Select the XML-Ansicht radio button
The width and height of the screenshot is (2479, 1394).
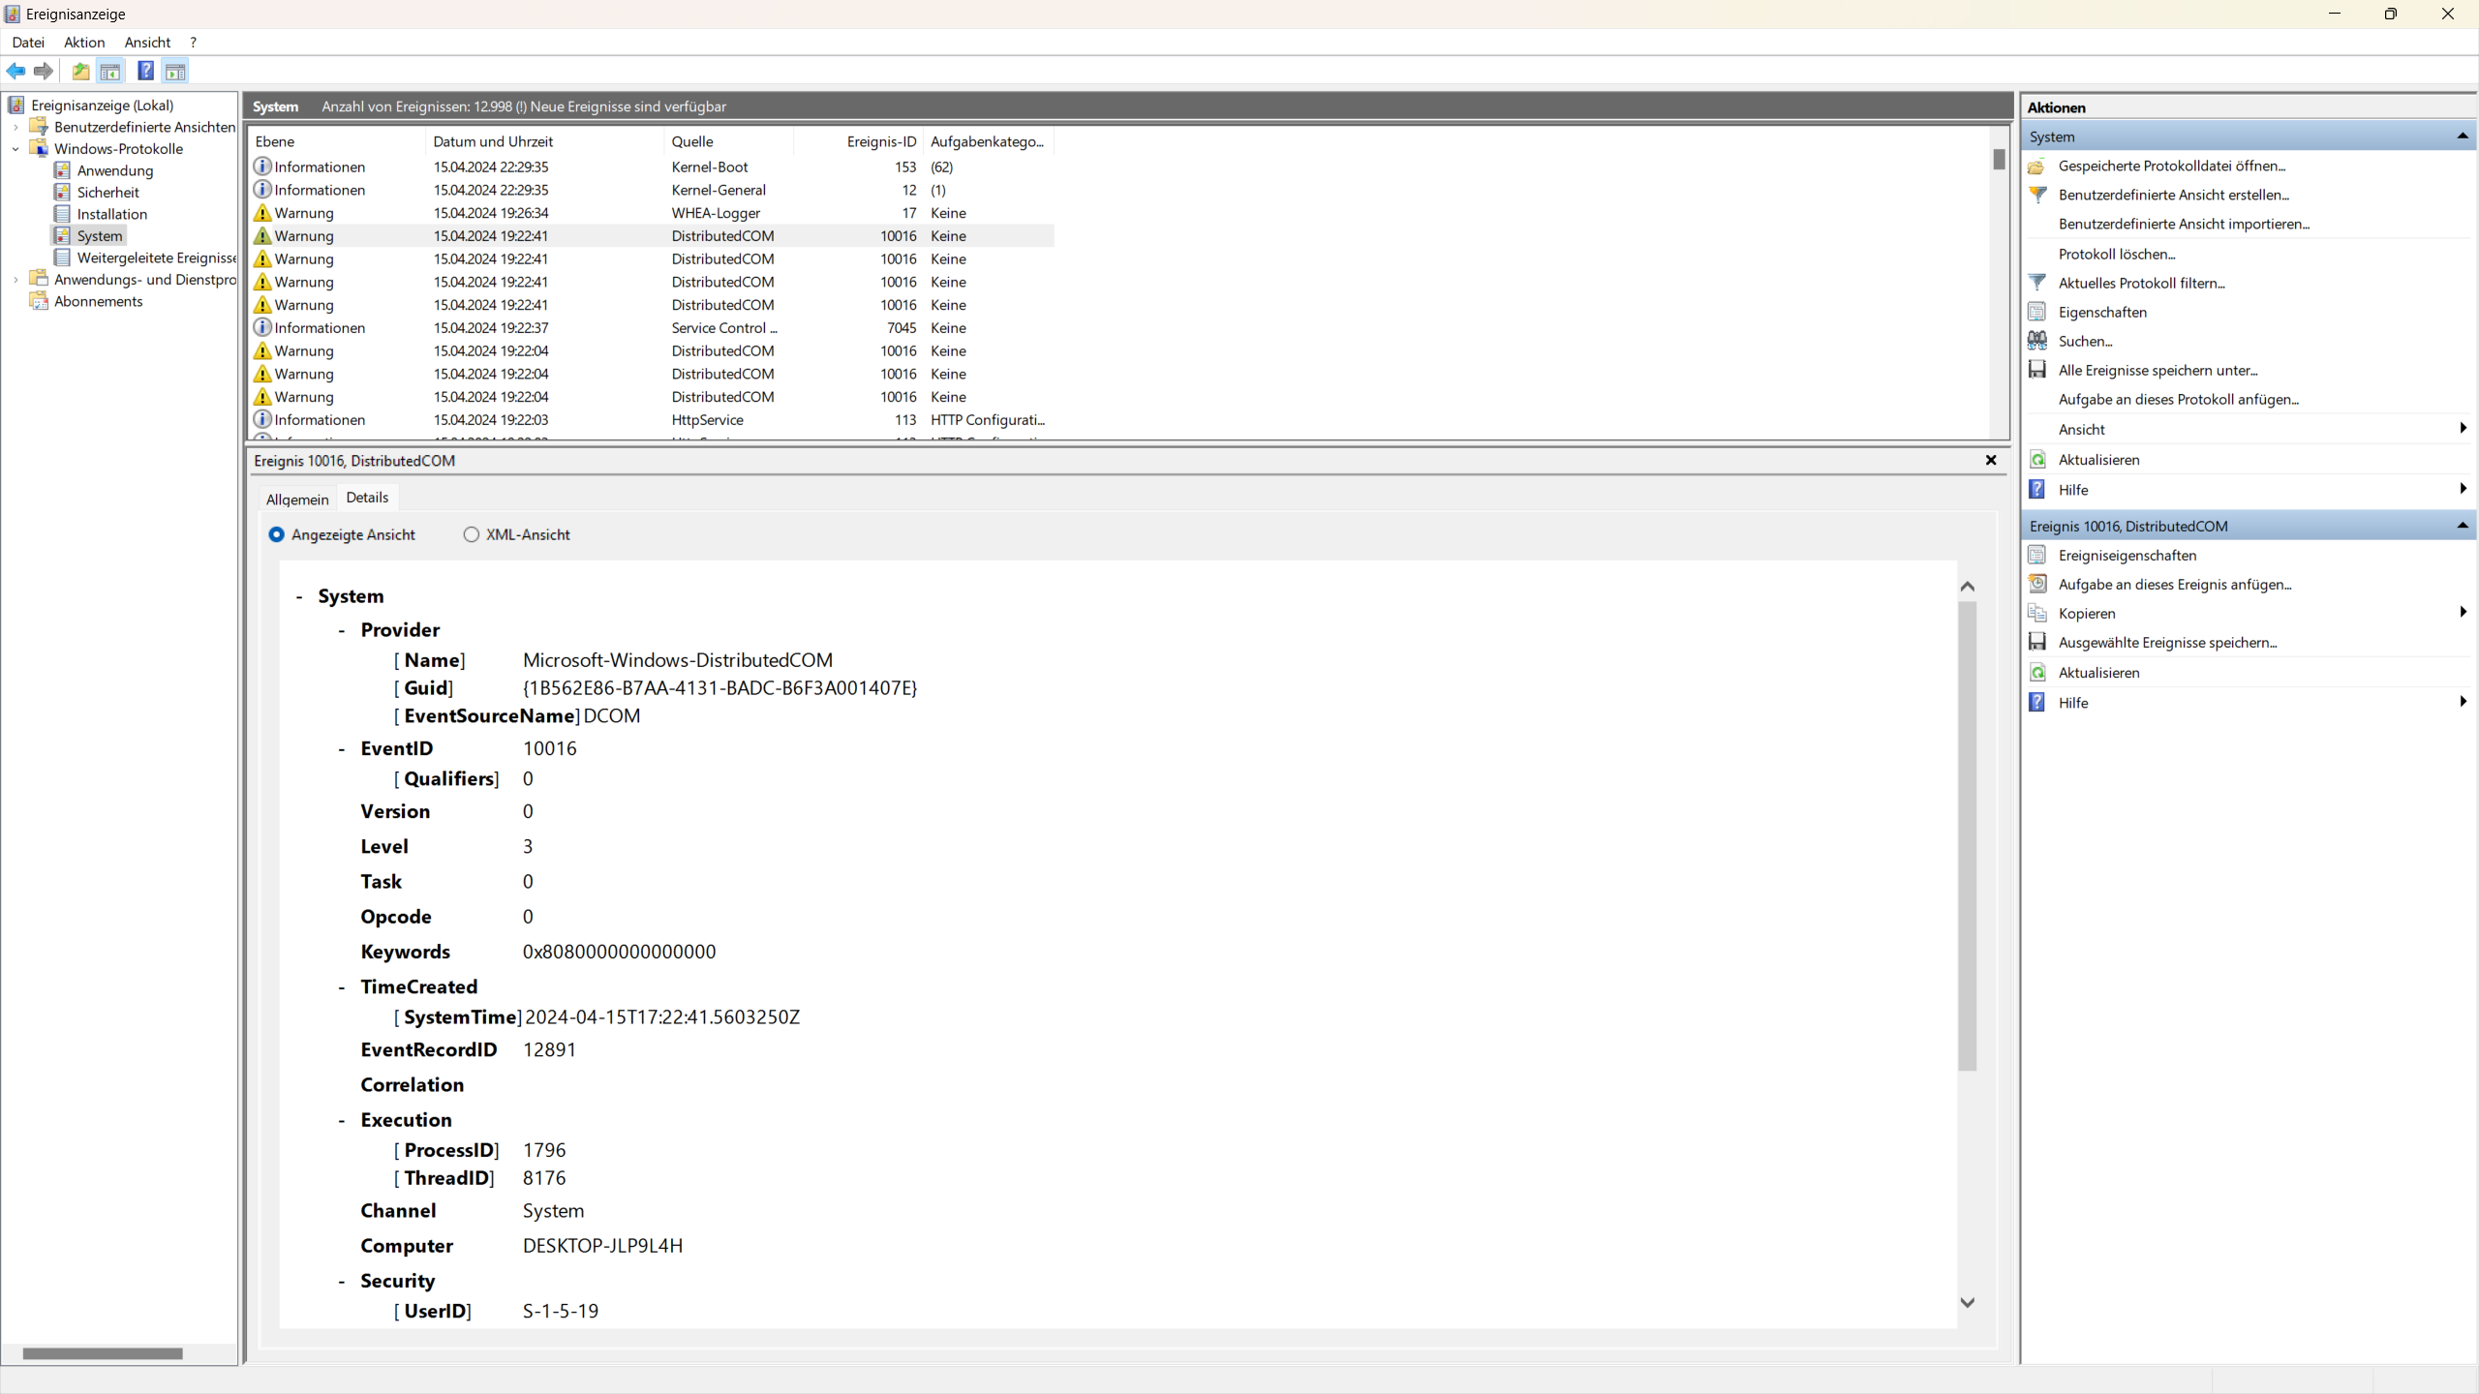[x=472, y=534]
